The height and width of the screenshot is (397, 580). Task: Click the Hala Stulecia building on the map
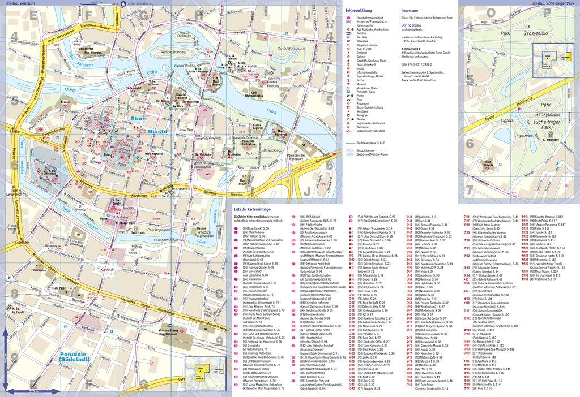pyautogui.click(x=488, y=165)
